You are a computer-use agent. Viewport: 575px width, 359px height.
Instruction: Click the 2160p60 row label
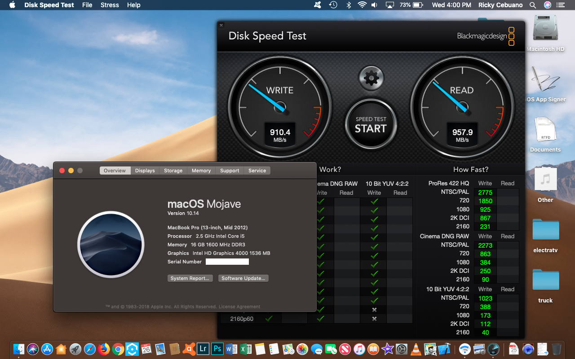(x=242, y=319)
